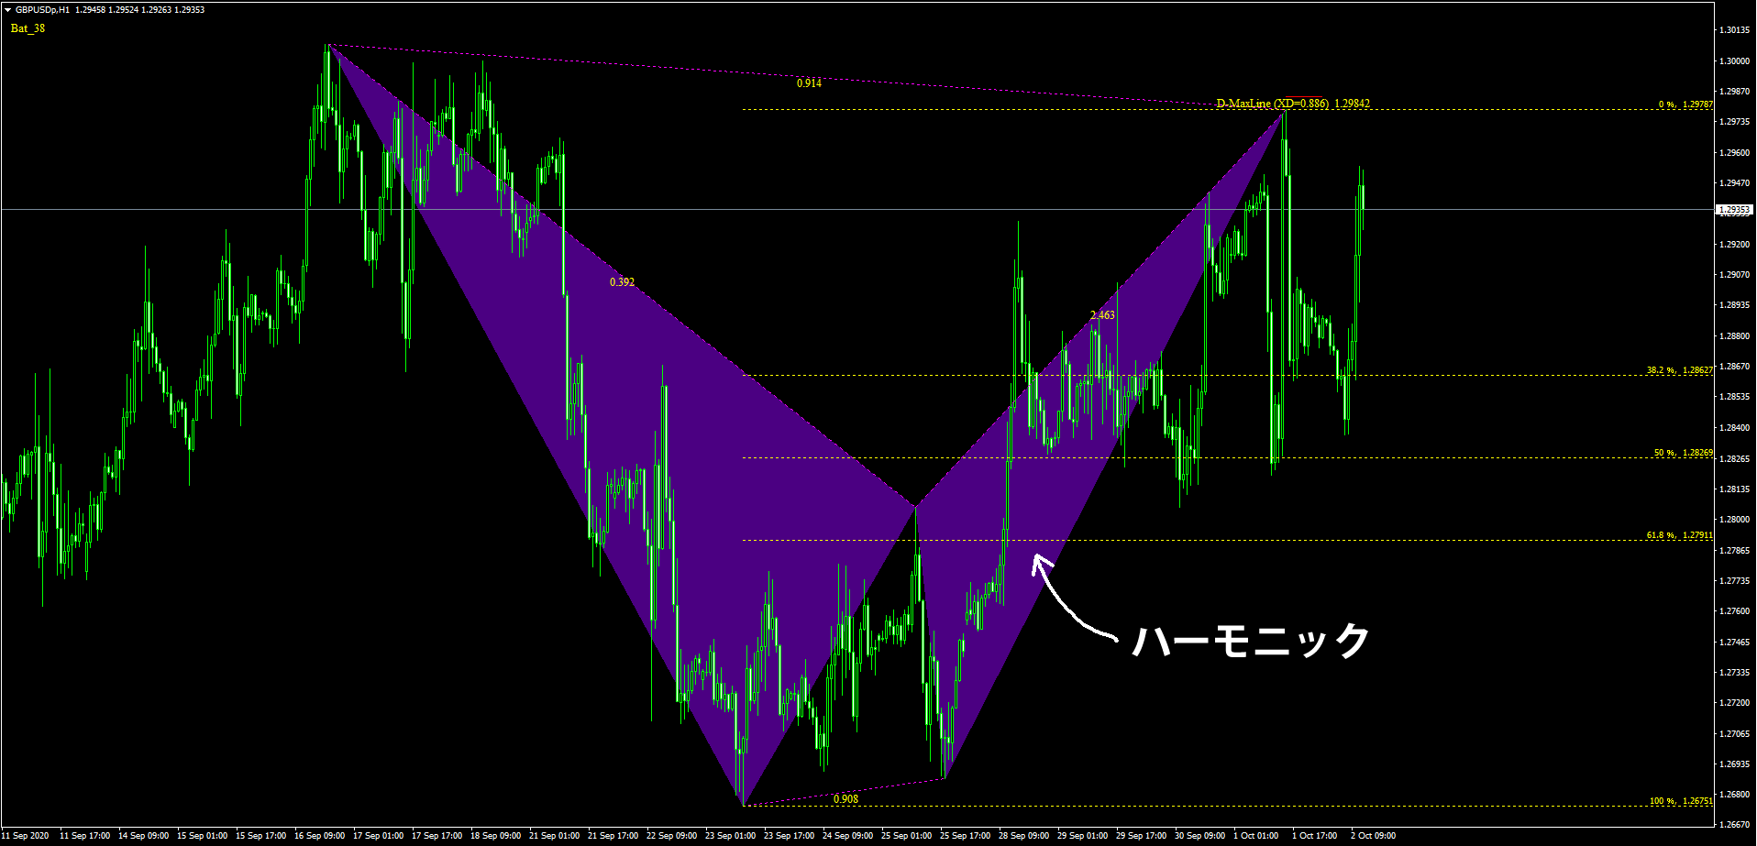This screenshot has height=846, width=1757.
Task: Select the Bat_38 pattern label
Action: 28,28
